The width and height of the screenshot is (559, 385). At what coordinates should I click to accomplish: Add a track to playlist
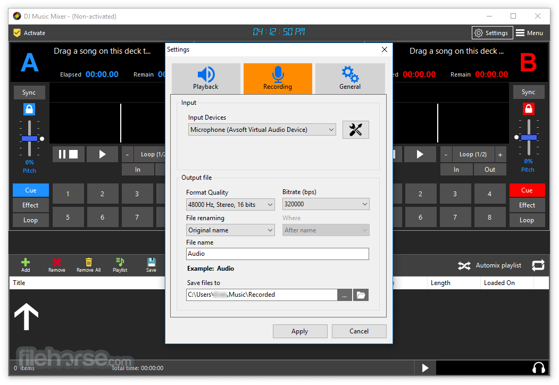coord(26,265)
